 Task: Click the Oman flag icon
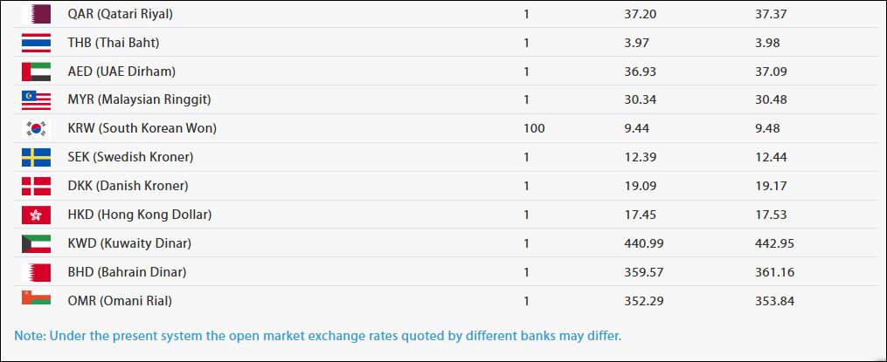point(36,299)
